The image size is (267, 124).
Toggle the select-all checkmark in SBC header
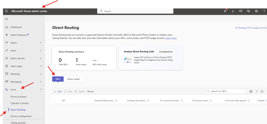[56, 101]
